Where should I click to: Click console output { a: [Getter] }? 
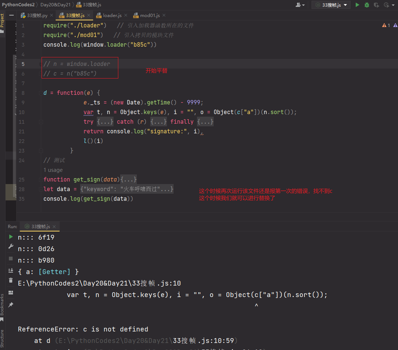click(x=48, y=272)
